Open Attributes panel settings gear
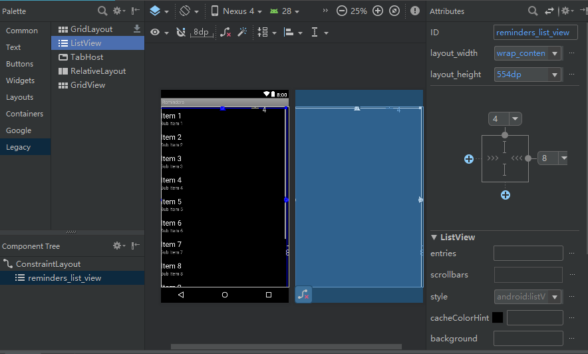Viewport: 588px width, 354px height. (x=567, y=11)
